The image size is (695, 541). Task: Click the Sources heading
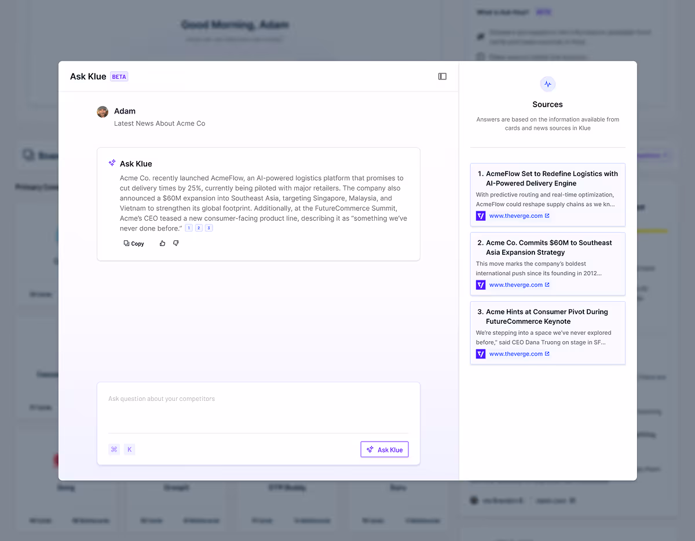tap(547, 104)
